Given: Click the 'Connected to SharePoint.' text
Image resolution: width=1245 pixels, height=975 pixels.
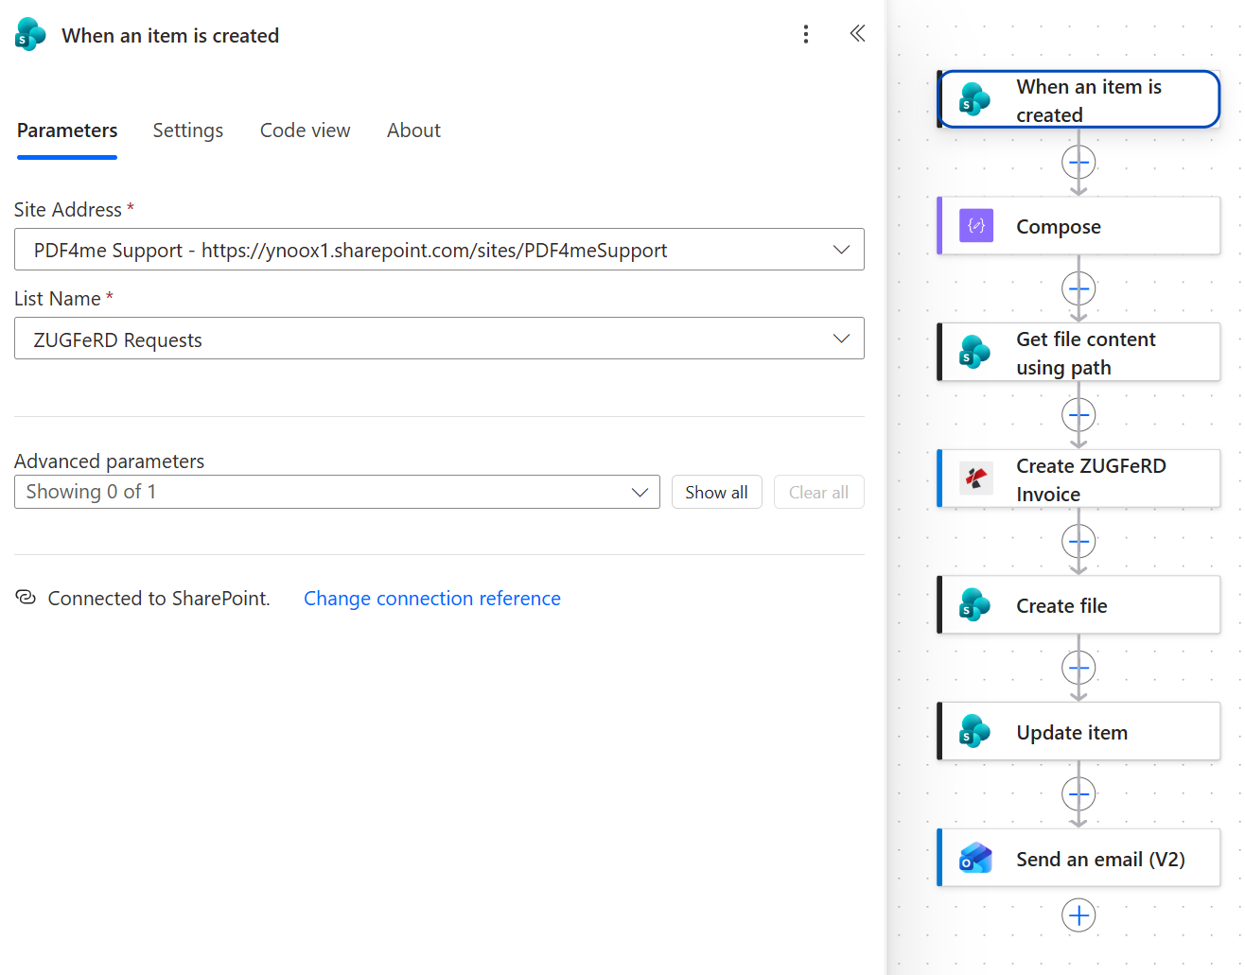Looking at the screenshot, I should click(159, 599).
